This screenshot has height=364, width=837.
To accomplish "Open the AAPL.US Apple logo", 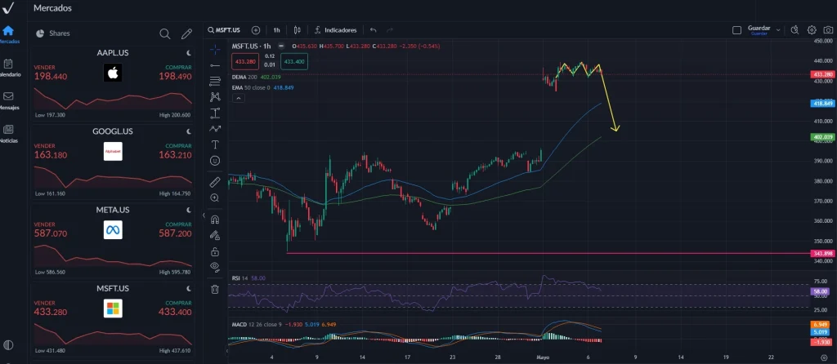I will tap(113, 73).
